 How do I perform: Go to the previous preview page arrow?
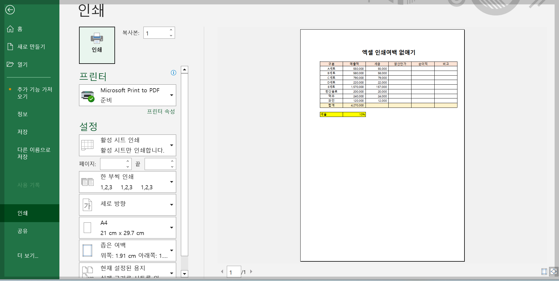click(222, 272)
